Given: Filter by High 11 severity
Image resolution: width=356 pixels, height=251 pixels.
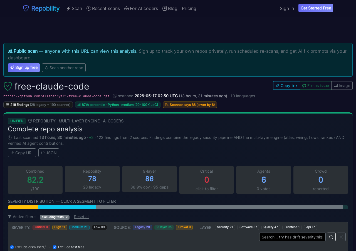Looking at the screenshot, I should (x=60, y=227).
